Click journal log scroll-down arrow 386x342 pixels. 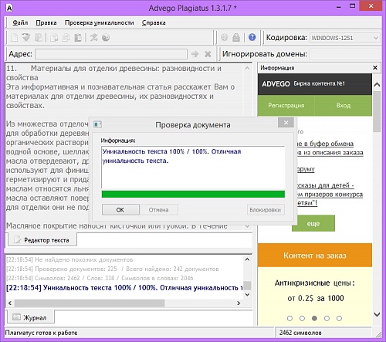click(x=247, y=294)
